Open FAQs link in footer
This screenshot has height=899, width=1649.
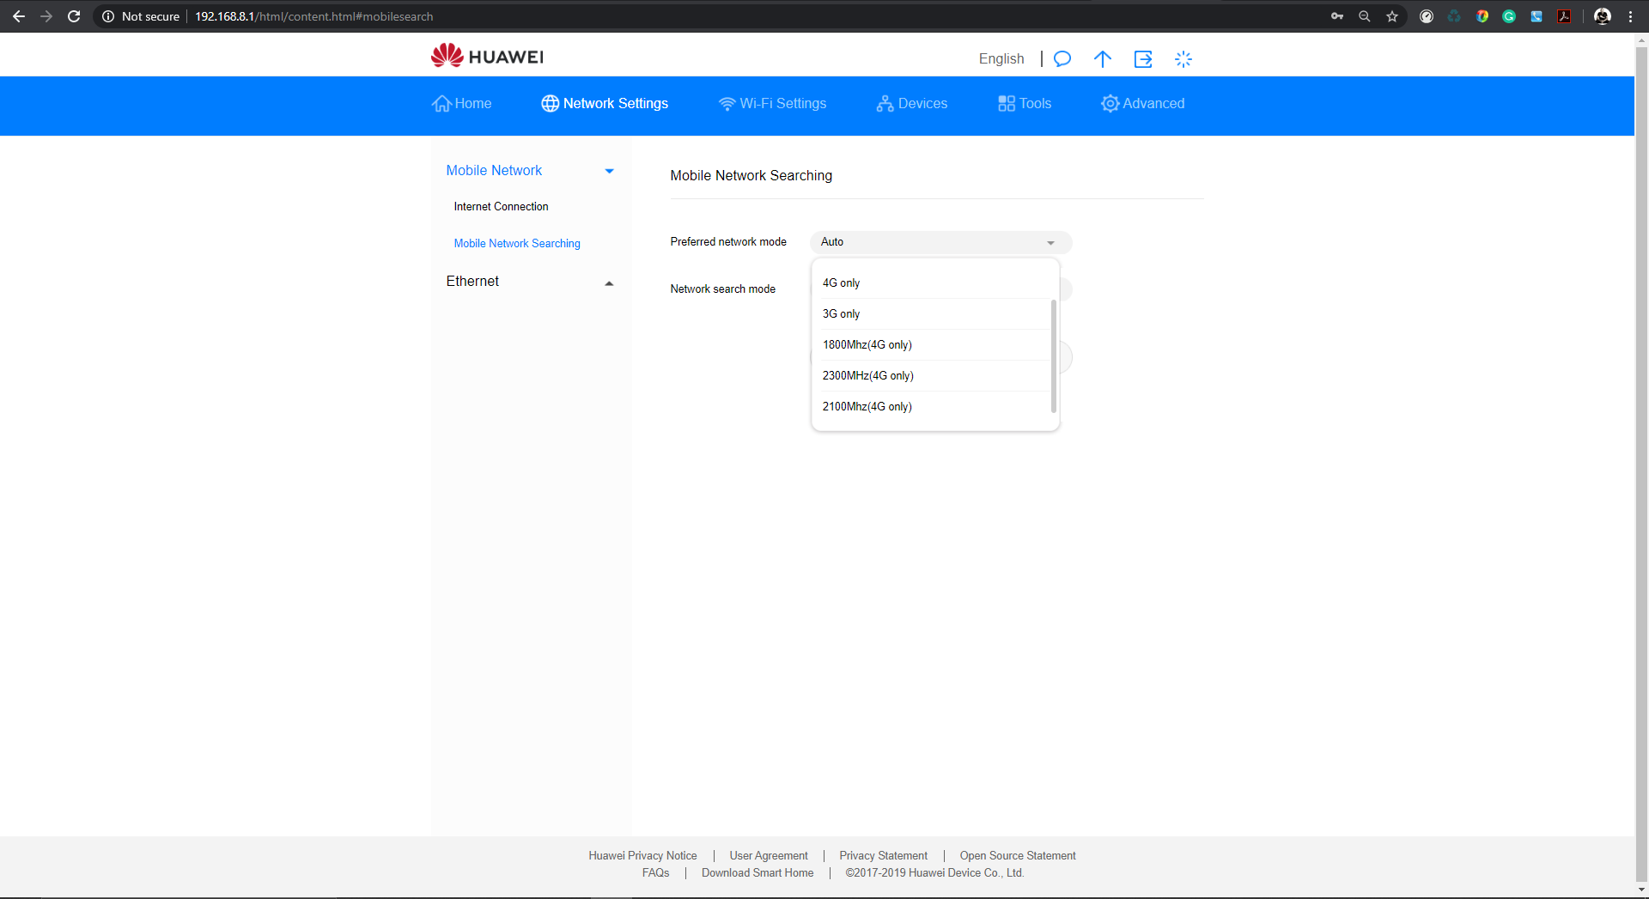655,873
